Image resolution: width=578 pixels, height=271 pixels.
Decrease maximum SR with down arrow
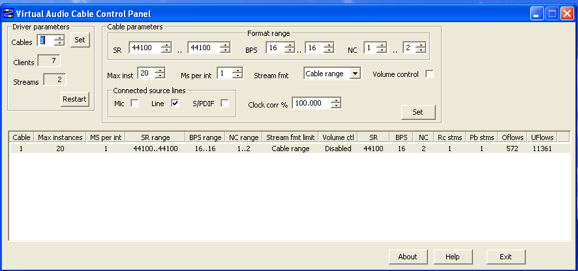click(x=225, y=50)
